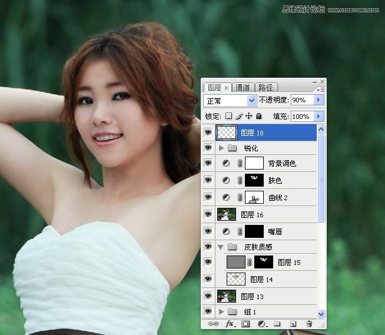The width and height of the screenshot is (385, 335).
Task: Create a new group folder icon
Action: click(x=277, y=324)
